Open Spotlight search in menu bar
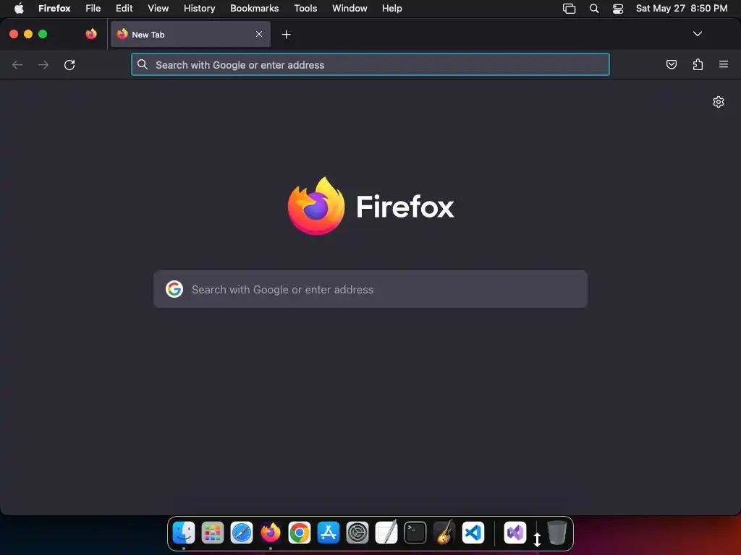This screenshot has height=555, width=741. (594, 9)
